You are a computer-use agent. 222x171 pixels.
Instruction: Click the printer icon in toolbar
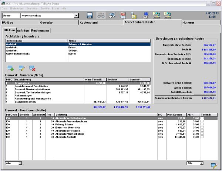112,16
